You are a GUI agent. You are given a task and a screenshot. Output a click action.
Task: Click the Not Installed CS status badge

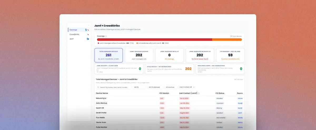click(x=221, y=118)
